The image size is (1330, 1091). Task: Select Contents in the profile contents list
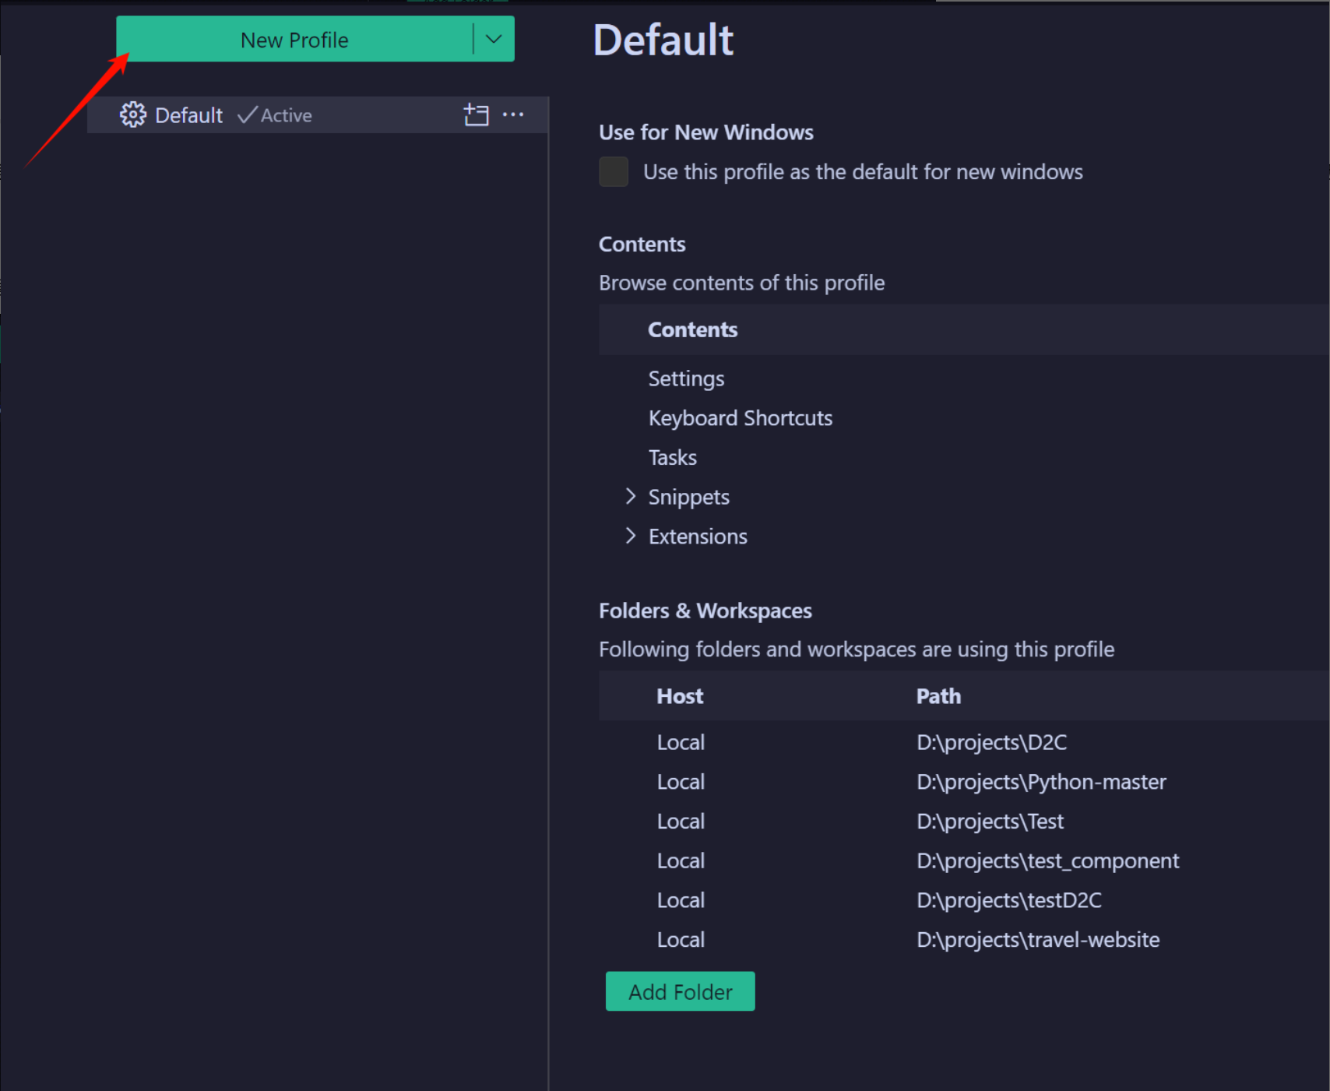point(691,329)
